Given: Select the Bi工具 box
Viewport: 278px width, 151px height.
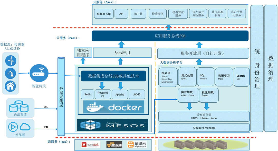Looking at the screenshot, I should [138, 14].
